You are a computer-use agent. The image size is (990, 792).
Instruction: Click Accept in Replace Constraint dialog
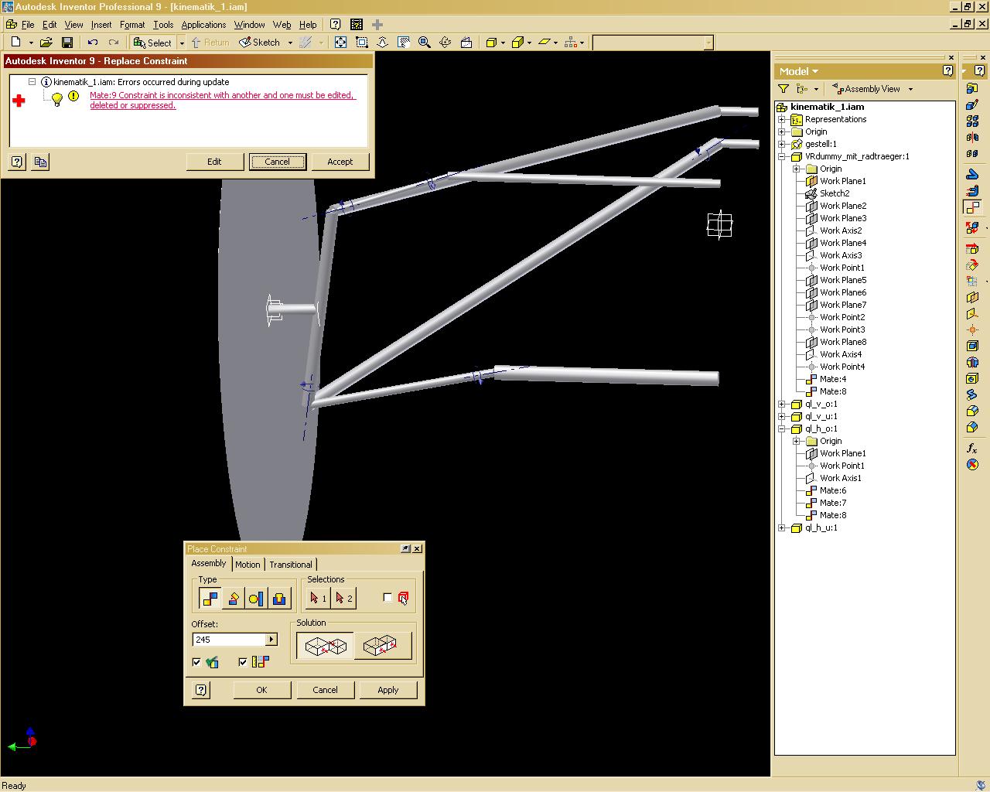tap(340, 162)
